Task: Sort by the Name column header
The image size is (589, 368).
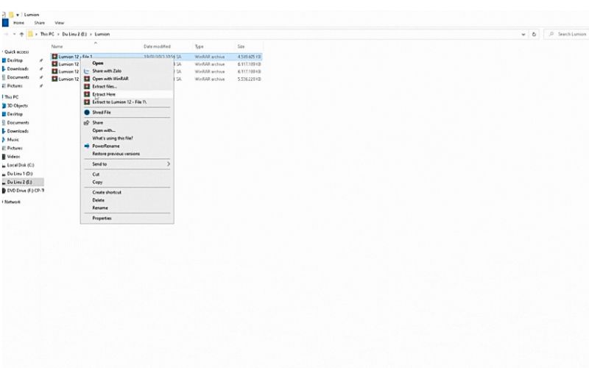Action: click(x=57, y=46)
